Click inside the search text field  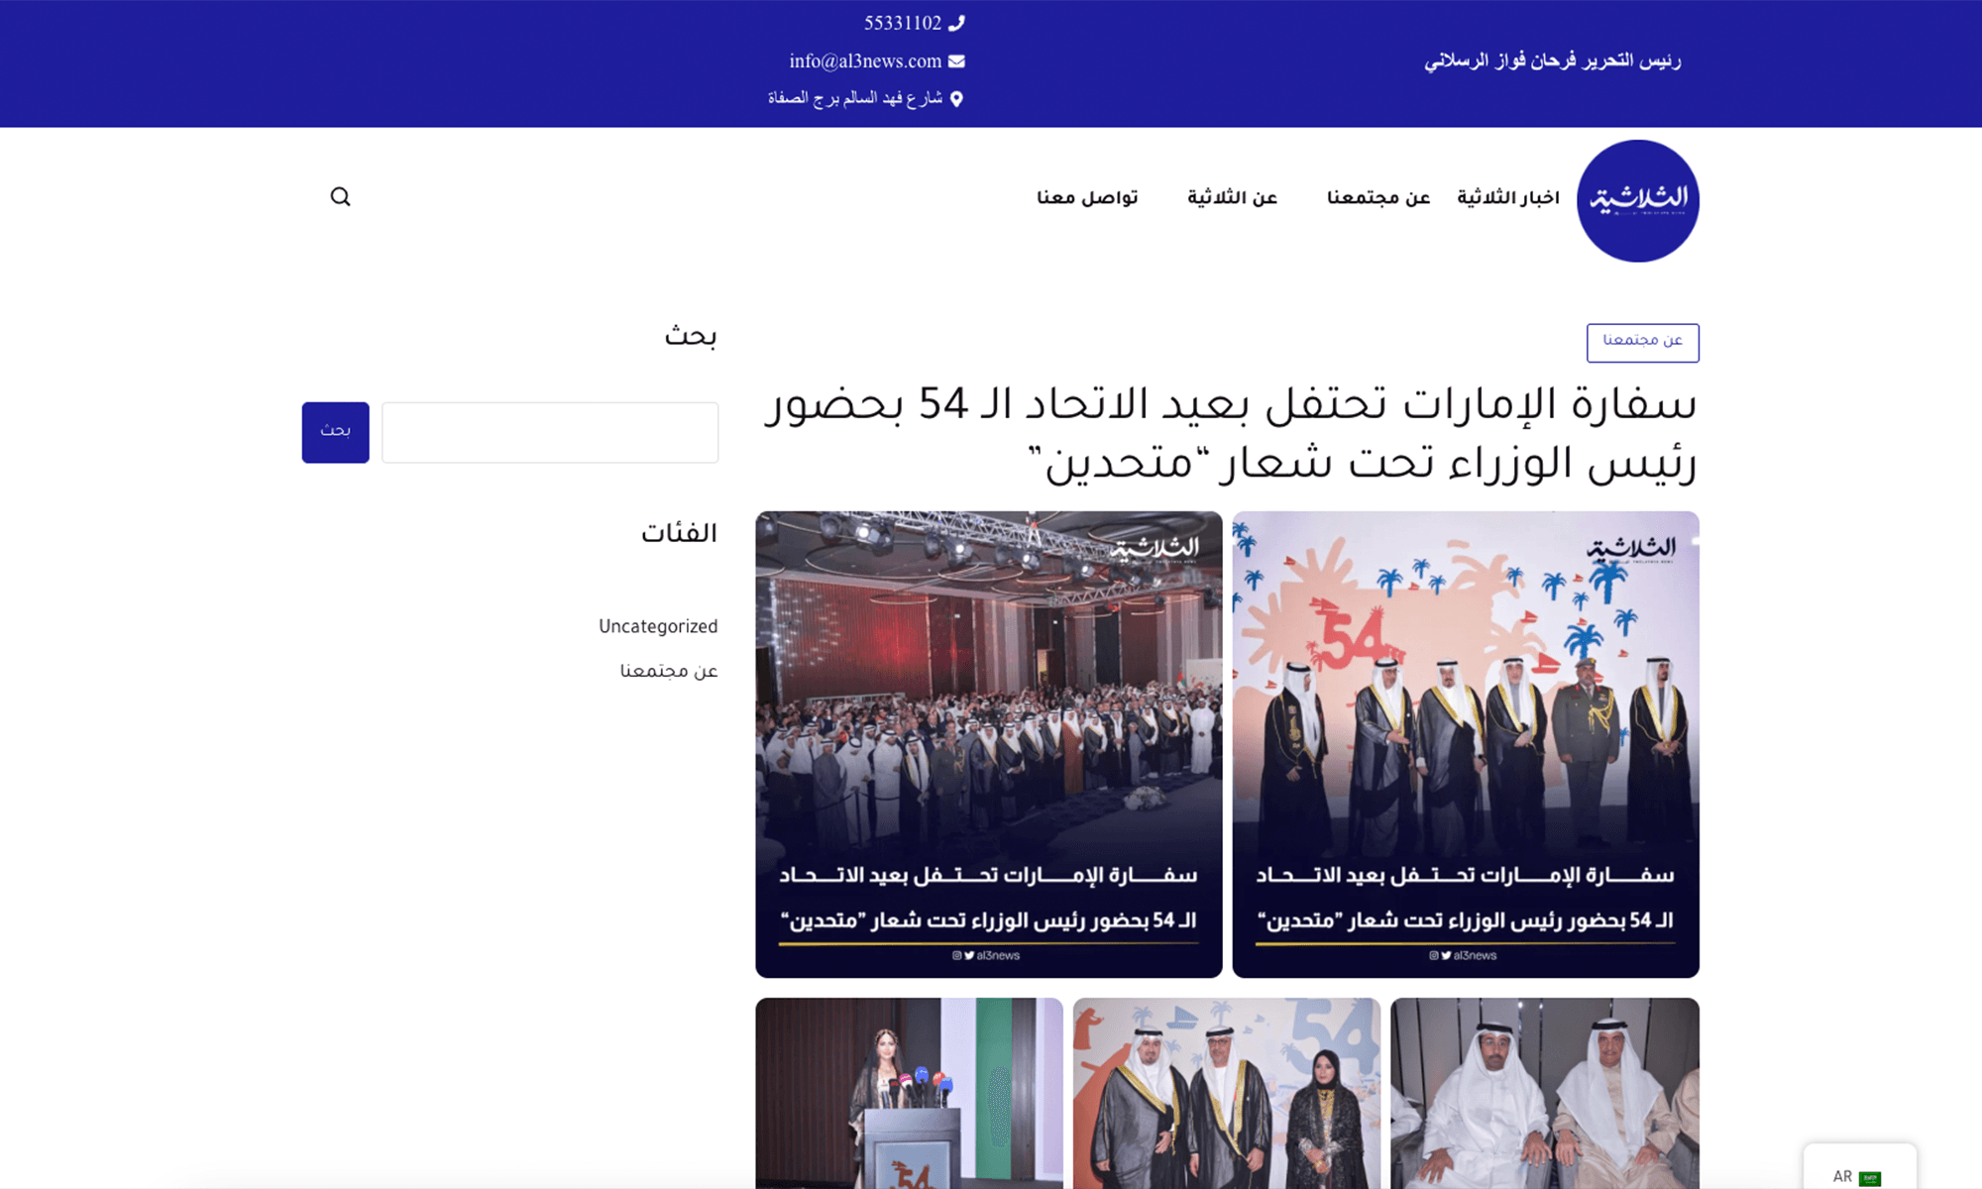pos(550,432)
